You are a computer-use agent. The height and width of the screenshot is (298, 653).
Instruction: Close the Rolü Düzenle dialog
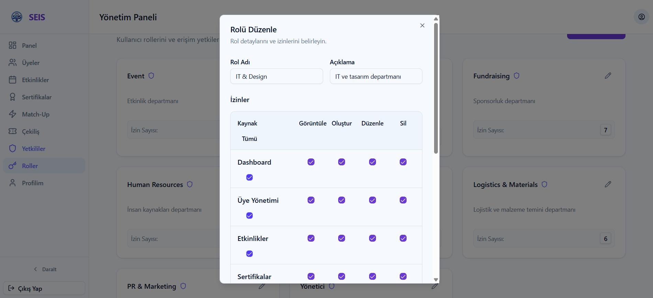point(422,25)
